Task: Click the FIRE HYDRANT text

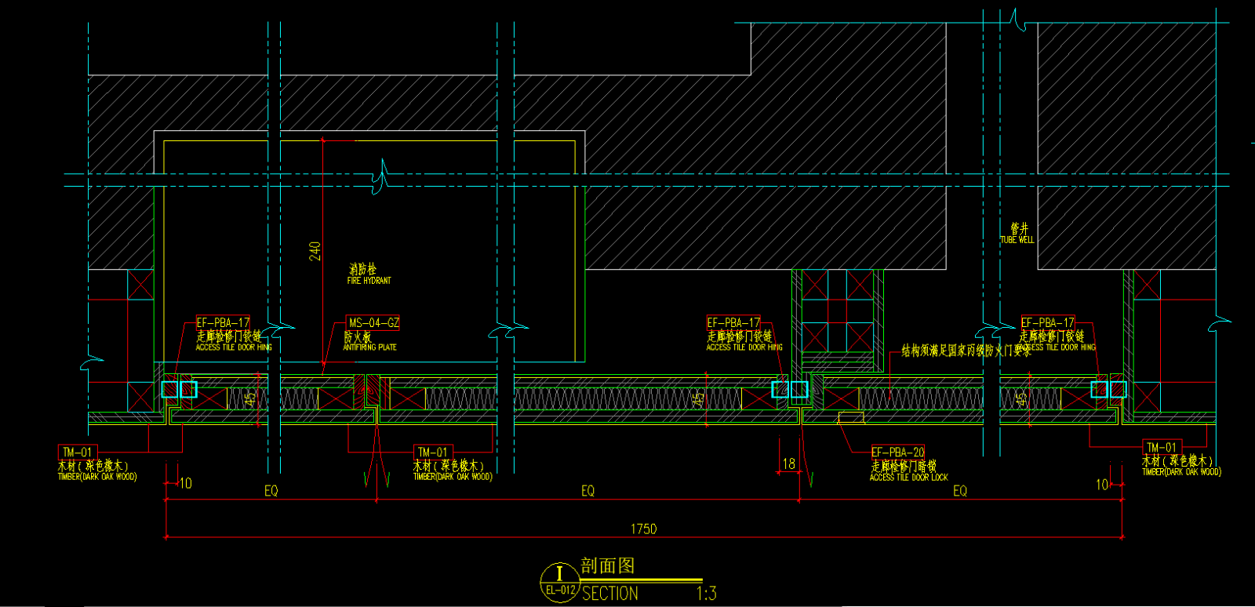Action: click(369, 280)
